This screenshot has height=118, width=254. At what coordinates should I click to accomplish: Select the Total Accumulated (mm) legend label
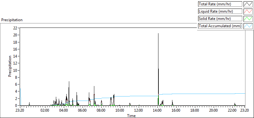tap(220, 26)
